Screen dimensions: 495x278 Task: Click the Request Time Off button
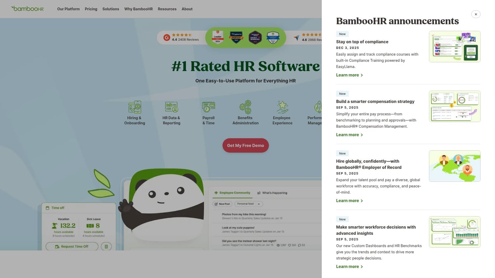(x=72, y=246)
